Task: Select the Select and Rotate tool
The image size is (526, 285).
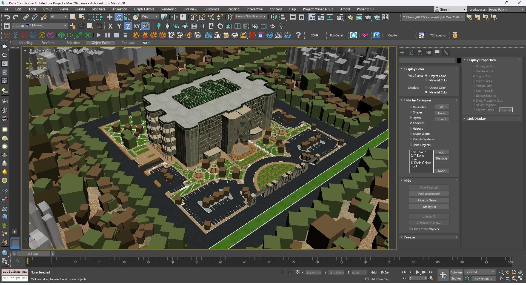Action: pos(119,17)
